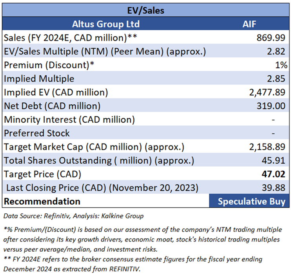Viewport: 291px width, 276px height.
Task: Click the EV/Sales table title
Action: tap(145, 11)
